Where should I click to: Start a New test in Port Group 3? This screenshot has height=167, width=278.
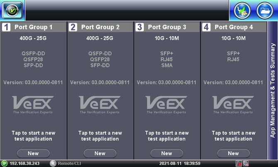167,153
